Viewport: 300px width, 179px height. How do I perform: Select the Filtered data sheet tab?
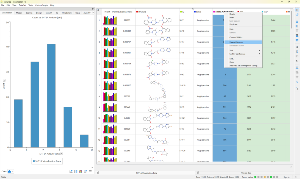pyautogui.click(x=248, y=173)
